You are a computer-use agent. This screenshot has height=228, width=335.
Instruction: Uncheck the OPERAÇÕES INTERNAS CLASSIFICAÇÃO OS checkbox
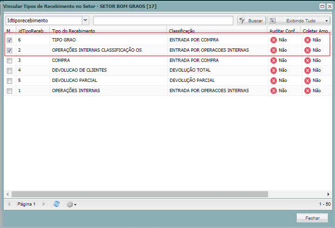tap(9, 50)
